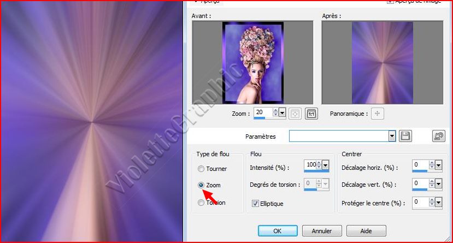Click the 1:1 zoom to 100% icon
This screenshot has width=453, height=243.
[x=311, y=114]
